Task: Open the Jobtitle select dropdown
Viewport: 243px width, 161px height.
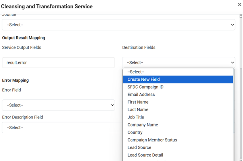Action: pos(119,25)
